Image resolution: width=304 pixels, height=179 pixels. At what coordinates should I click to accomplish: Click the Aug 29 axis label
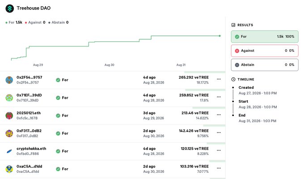(x=38, y=65)
